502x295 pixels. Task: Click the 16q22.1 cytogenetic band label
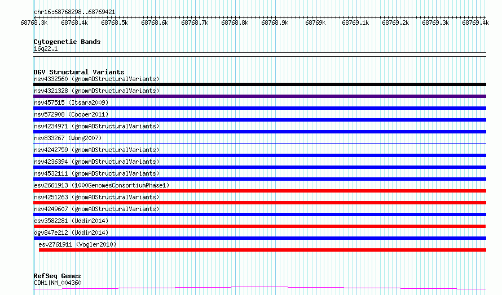pyautogui.click(x=46, y=48)
